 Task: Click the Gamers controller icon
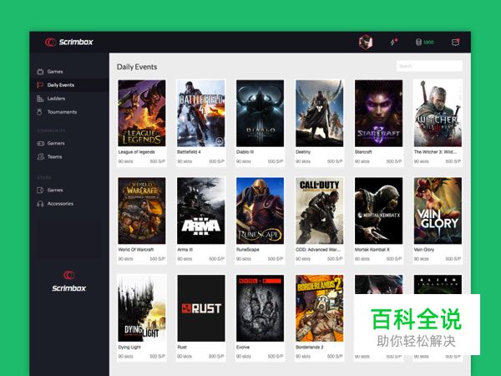(x=41, y=143)
